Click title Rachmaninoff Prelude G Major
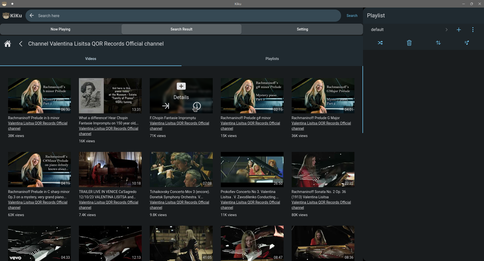This screenshot has height=261, width=484. tap(316, 118)
